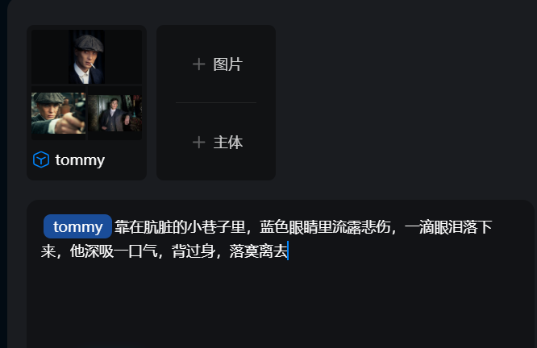537x348 pixels.
Task: Click the phrase 一滴眼泪落下 in the prompt
Action: (x=448, y=227)
